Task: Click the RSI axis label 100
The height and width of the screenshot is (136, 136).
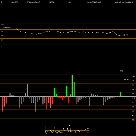Action: point(2,25)
